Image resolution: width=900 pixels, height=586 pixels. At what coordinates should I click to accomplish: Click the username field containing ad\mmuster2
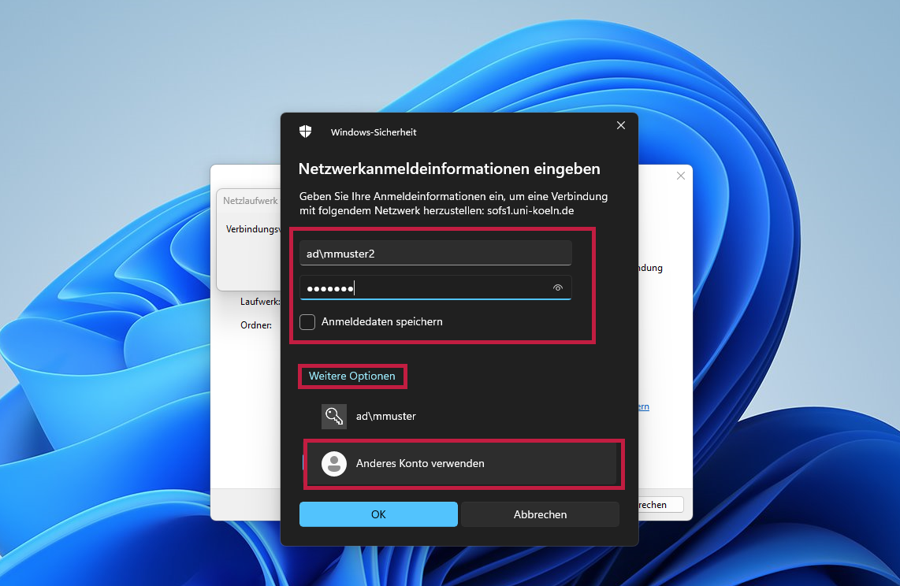435,254
